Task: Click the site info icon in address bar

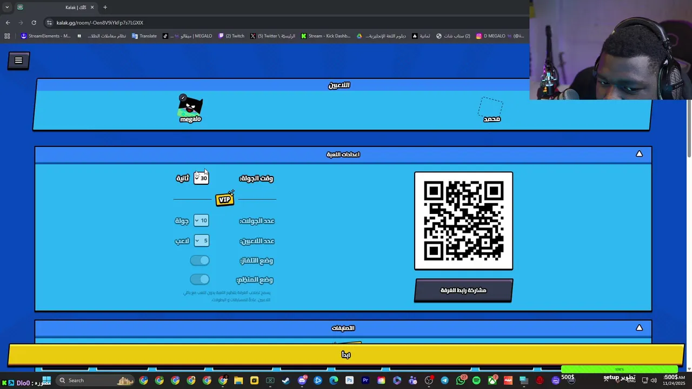Action: coord(49,23)
